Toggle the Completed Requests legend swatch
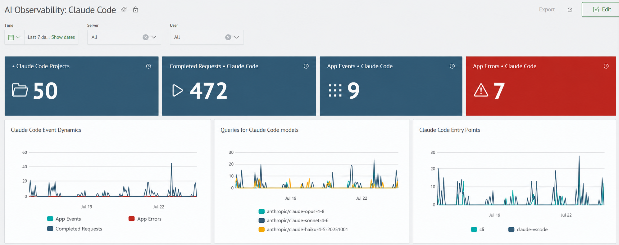Viewport: 619px width, 245px height. pyautogui.click(x=50, y=229)
